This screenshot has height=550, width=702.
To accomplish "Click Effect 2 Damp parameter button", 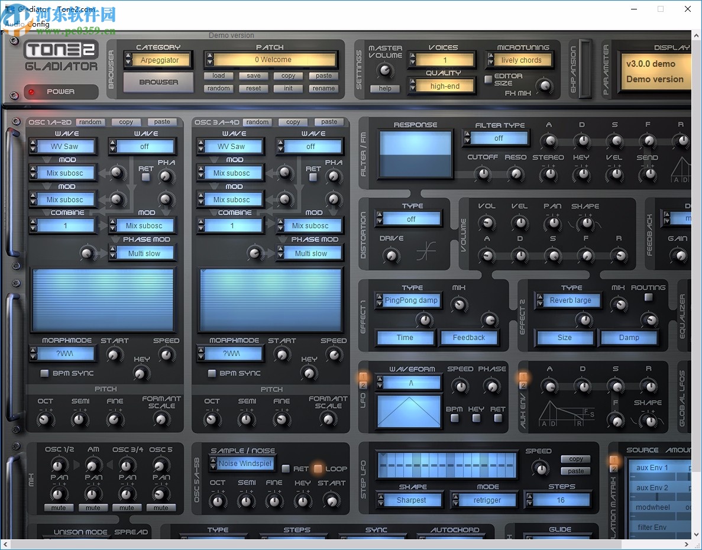I will click(x=629, y=338).
